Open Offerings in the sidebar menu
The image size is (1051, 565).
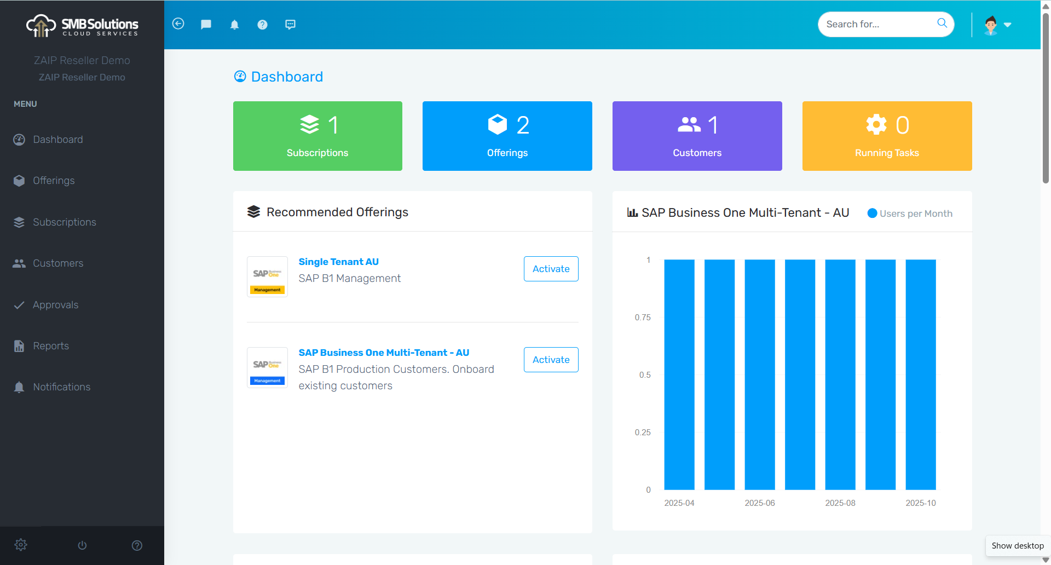[x=54, y=181]
